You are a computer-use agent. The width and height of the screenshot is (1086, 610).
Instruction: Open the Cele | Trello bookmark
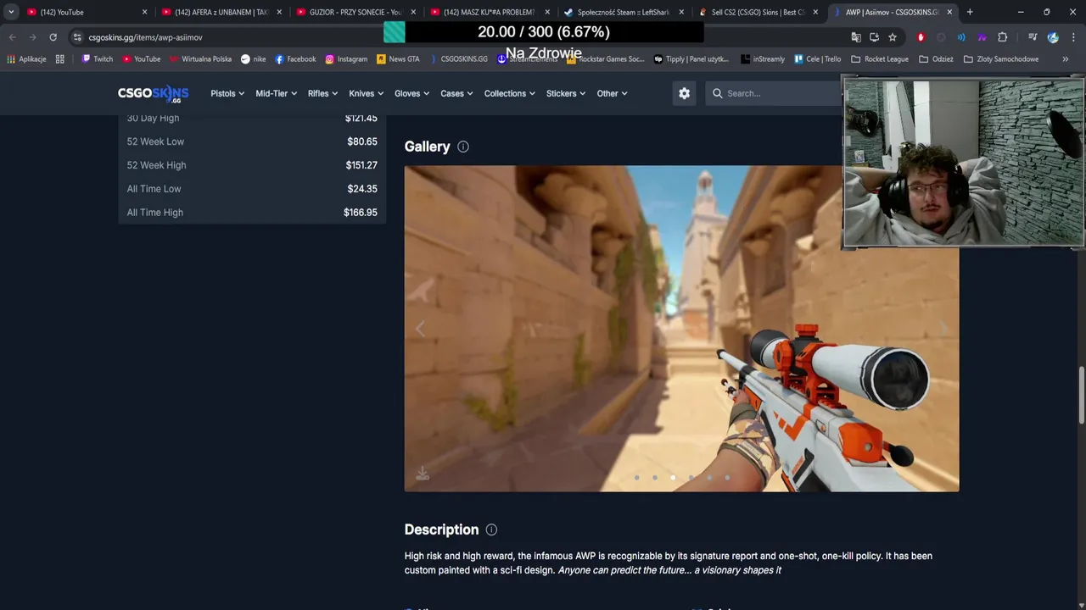[x=817, y=59]
